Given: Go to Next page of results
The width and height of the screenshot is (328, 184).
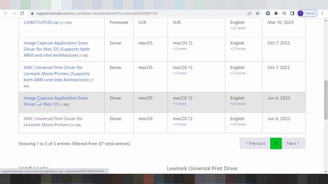Looking at the screenshot, I should click(294, 143).
